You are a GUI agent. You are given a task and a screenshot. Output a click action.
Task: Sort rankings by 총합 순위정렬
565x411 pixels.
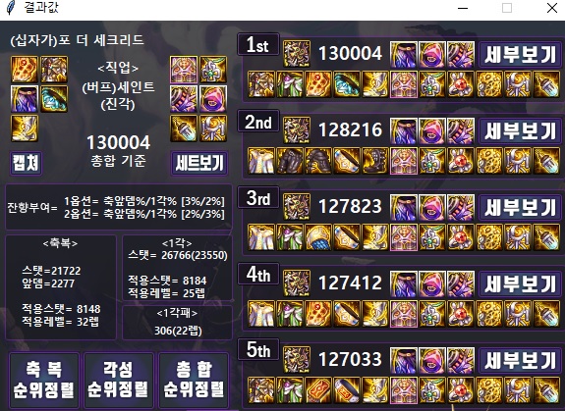[194, 380]
